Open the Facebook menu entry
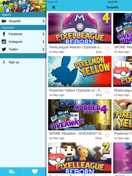The width and height of the screenshot is (132, 176). pos(23,34)
